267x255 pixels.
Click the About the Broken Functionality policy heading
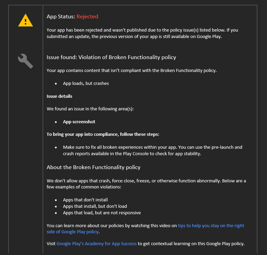click(93, 167)
